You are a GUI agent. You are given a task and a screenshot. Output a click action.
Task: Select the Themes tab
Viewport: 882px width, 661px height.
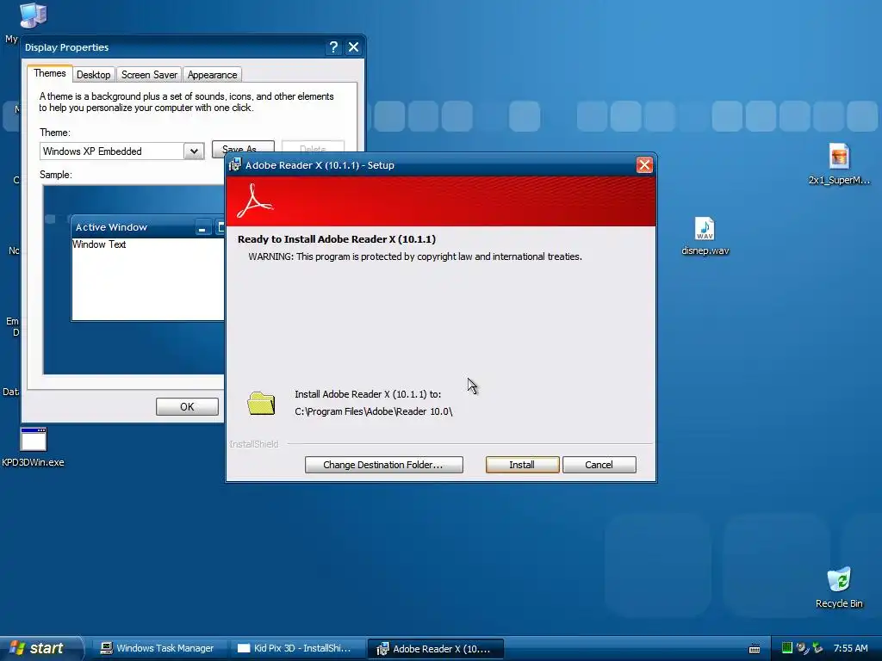pos(49,73)
